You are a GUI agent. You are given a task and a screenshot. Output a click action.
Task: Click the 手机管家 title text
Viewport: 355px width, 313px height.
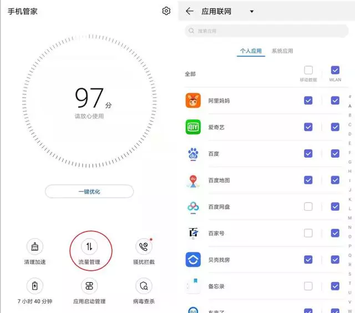tap(22, 11)
